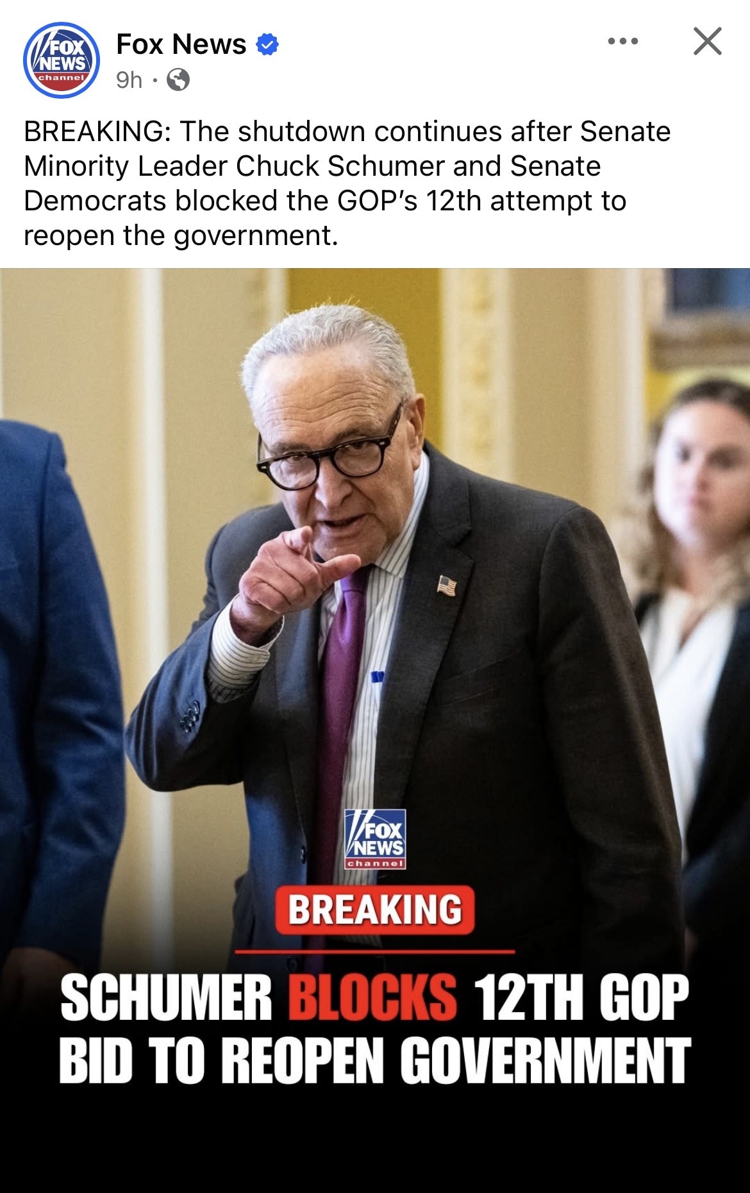The image size is (750, 1193).
Task: Click the BID TO REOPEN GOVERNMENT headline line
Action: pos(375,1061)
